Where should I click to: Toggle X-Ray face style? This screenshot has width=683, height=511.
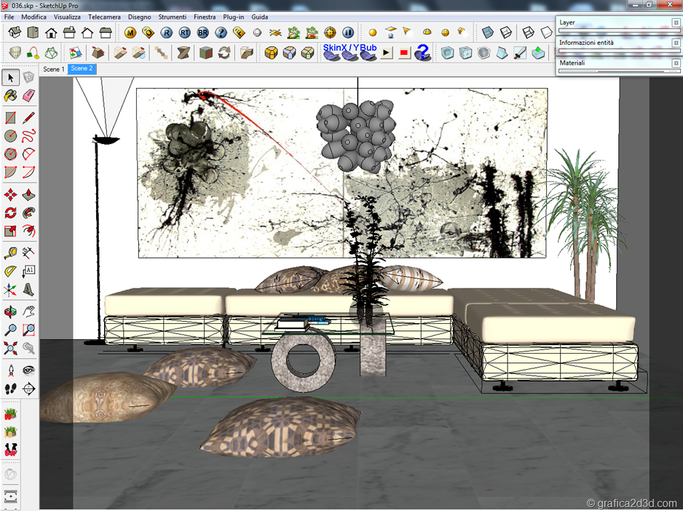click(x=488, y=33)
